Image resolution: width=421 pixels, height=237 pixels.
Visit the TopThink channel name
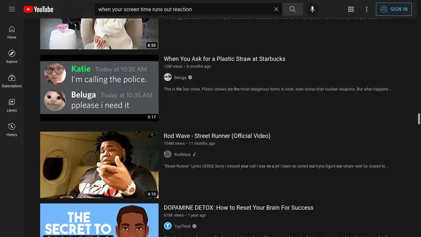183,226
